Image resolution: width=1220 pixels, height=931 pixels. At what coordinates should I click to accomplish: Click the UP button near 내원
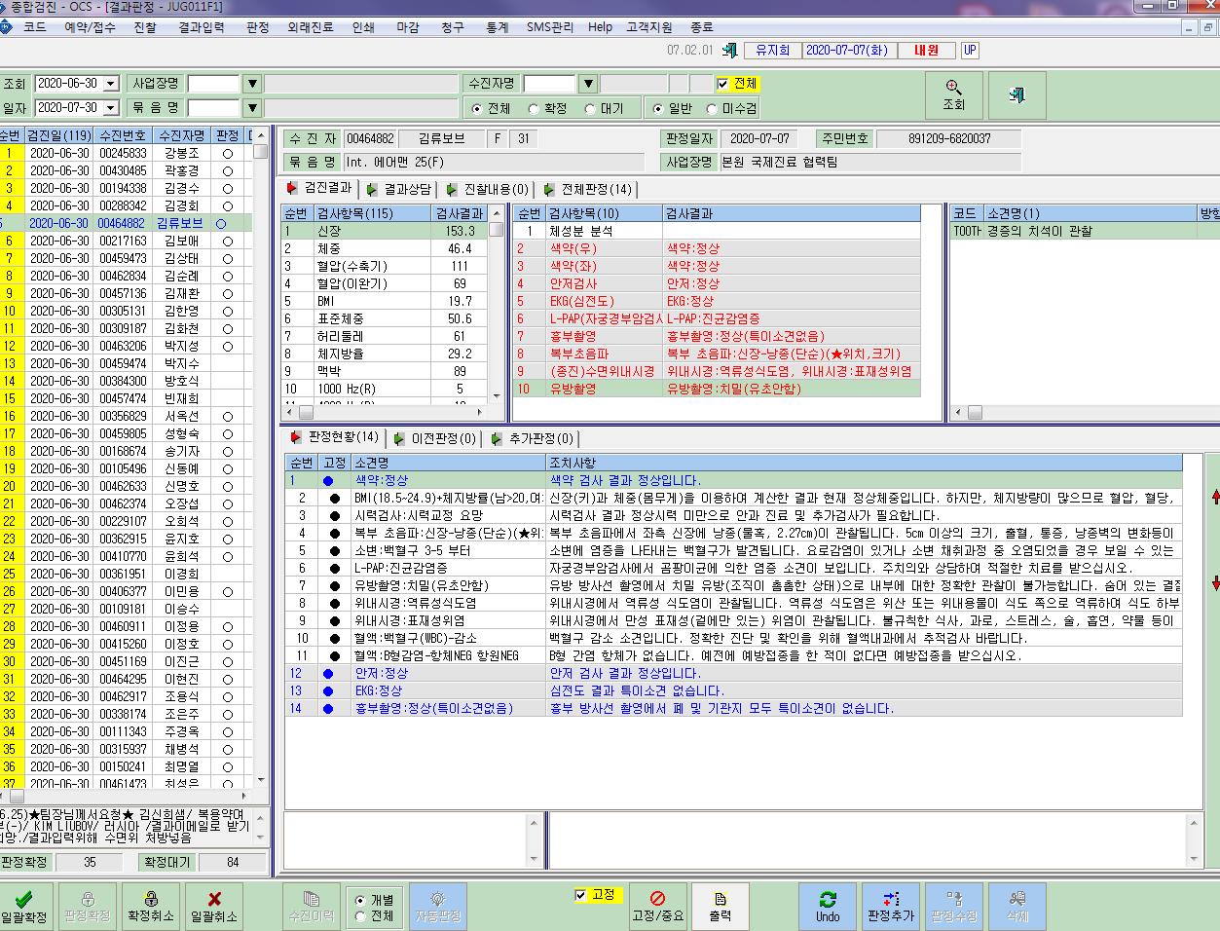point(970,51)
